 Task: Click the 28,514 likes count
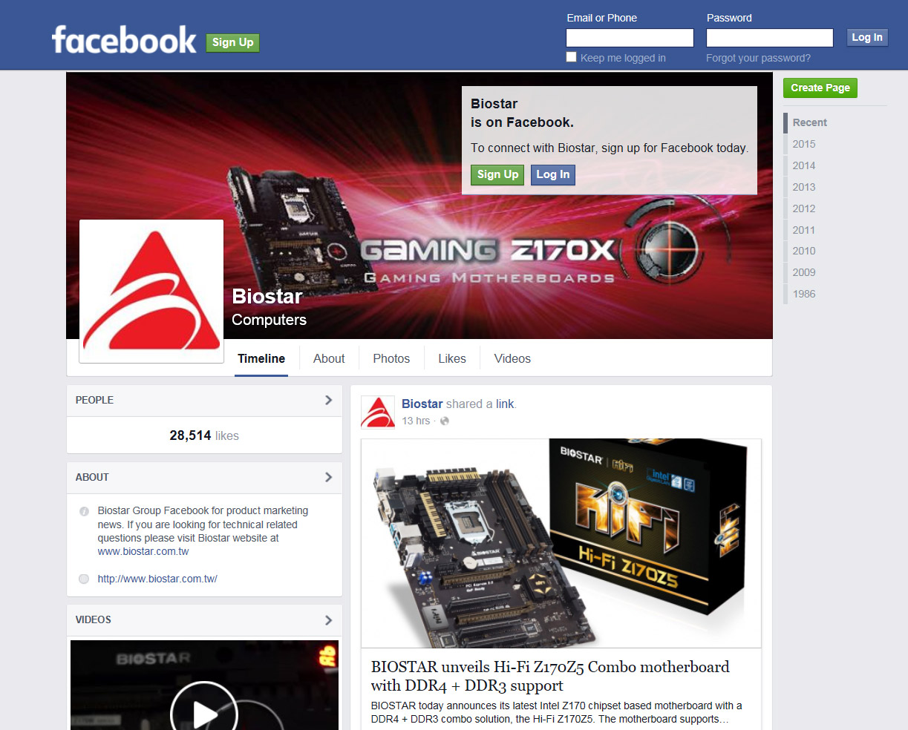pyautogui.click(x=204, y=436)
